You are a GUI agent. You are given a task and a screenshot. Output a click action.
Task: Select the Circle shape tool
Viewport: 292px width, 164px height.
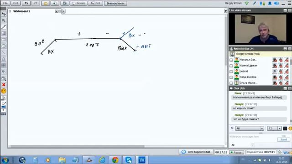(4, 46)
